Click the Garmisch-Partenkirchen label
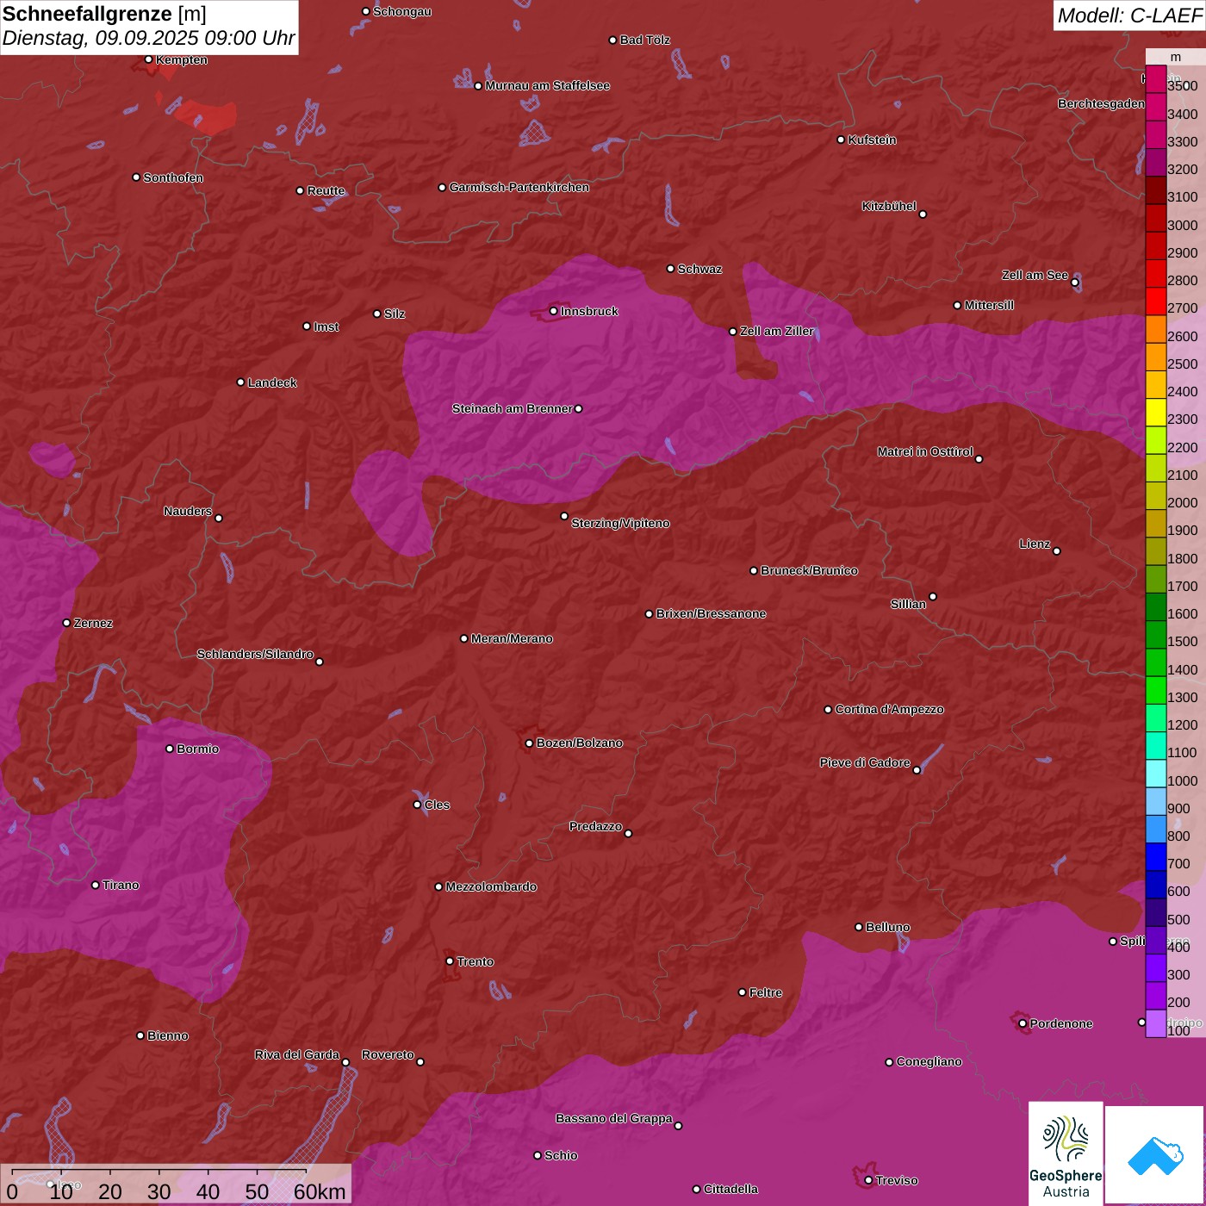The image size is (1206, 1206). pos(519,187)
